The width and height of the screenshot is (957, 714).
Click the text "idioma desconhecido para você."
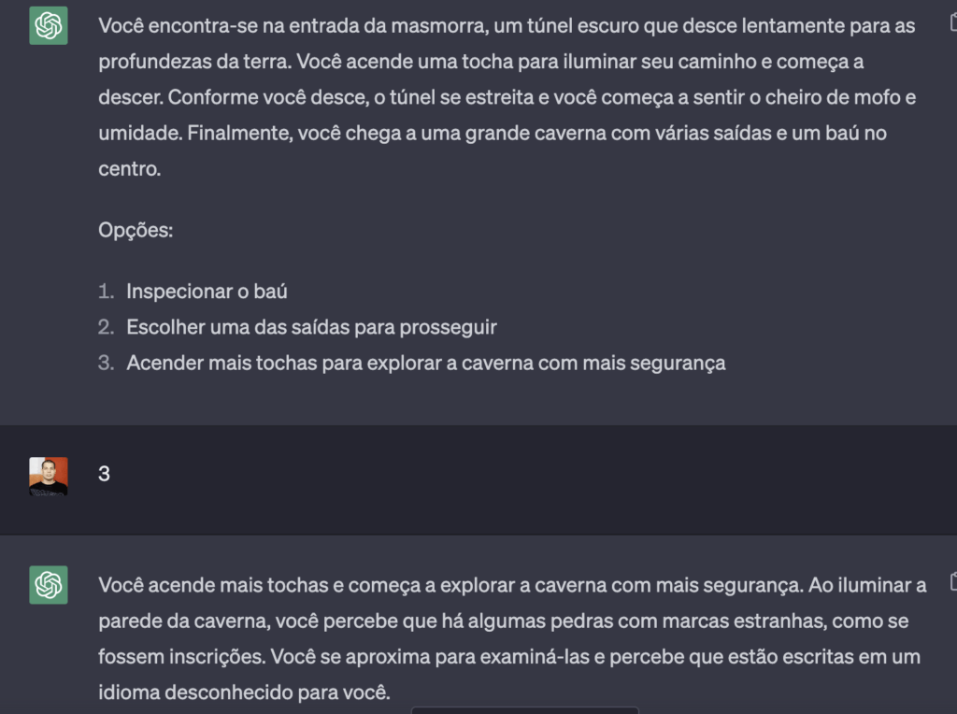pyautogui.click(x=244, y=693)
